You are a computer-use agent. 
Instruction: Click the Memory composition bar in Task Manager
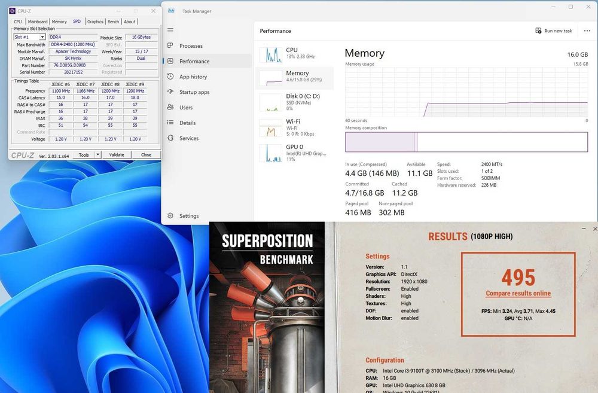point(466,142)
